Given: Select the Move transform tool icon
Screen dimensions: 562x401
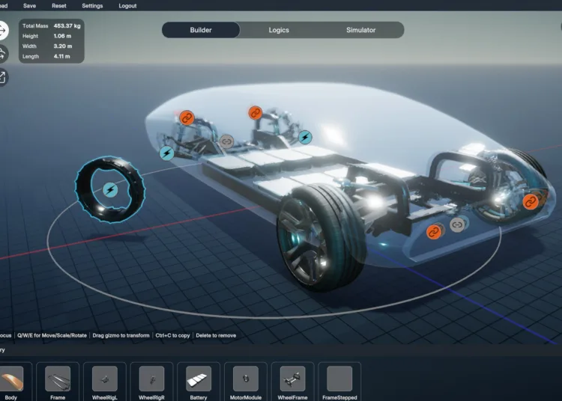Looking at the screenshot, I should (2, 31).
